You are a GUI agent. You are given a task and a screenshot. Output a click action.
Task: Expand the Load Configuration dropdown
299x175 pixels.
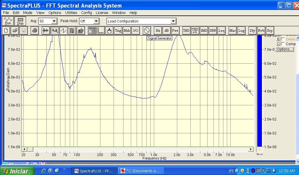point(173,21)
